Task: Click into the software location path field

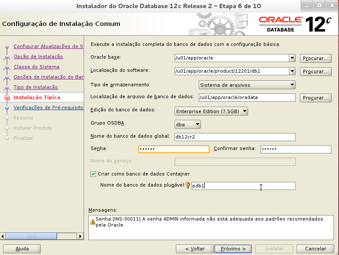Action: point(232,71)
